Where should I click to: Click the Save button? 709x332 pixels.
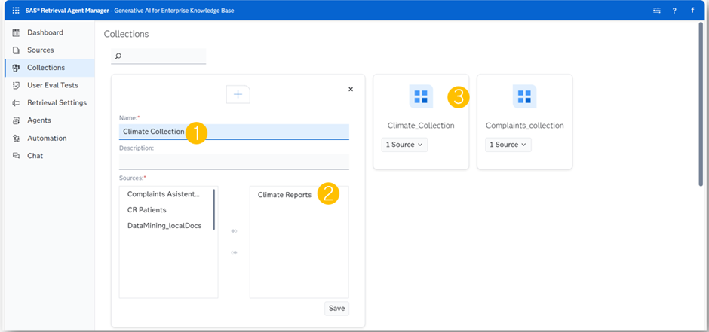tap(337, 309)
